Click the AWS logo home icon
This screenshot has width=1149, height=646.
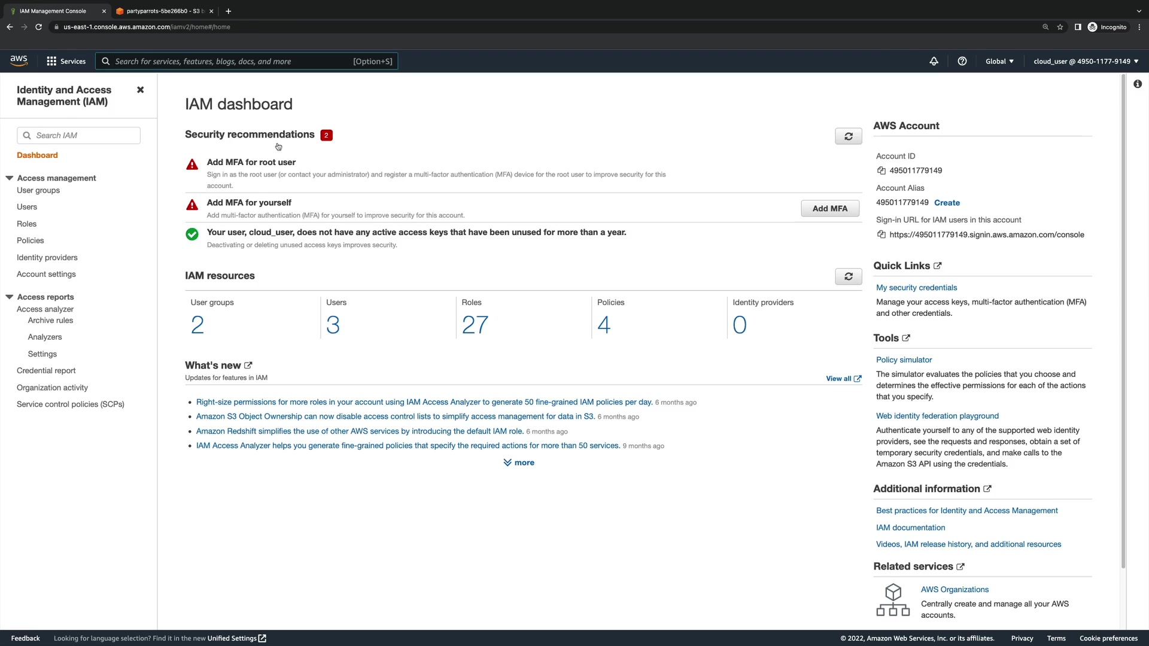coord(19,60)
